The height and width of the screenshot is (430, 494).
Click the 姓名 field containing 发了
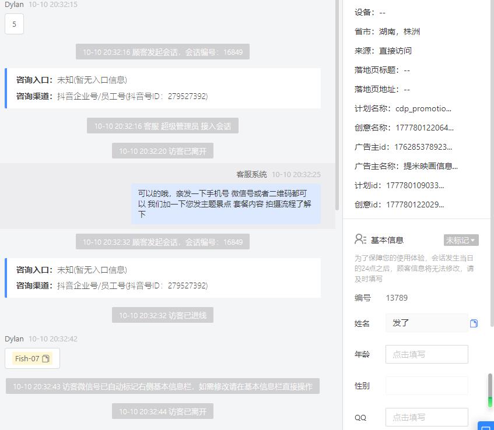pos(426,323)
